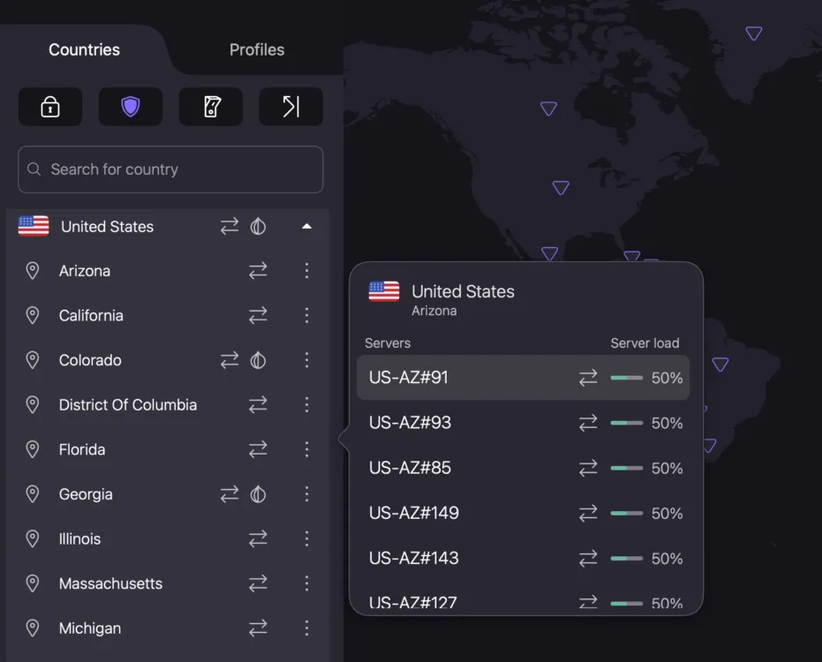The height and width of the screenshot is (662, 822).
Task: Open Illinois three-dot menu
Action: (306, 538)
